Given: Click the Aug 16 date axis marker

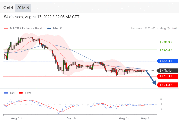Looking at the screenshot, I should [x=72, y=118].
